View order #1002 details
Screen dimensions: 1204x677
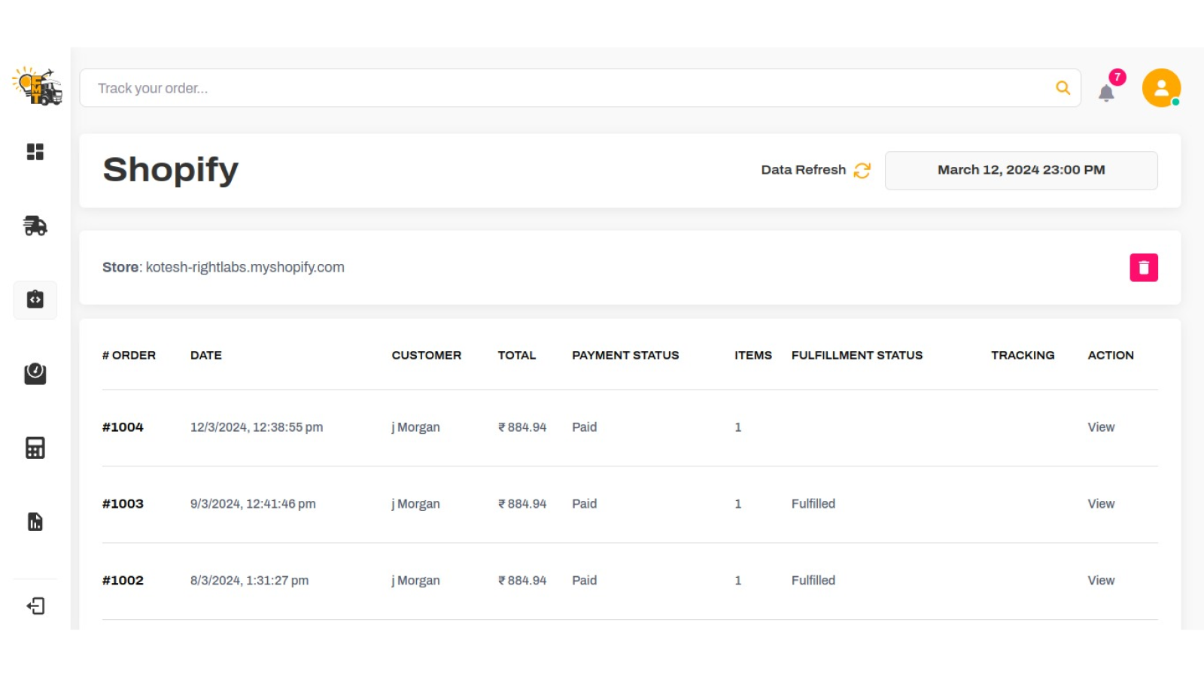point(1100,581)
